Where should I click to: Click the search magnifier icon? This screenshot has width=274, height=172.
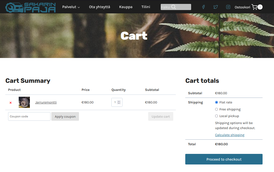point(174,7)
